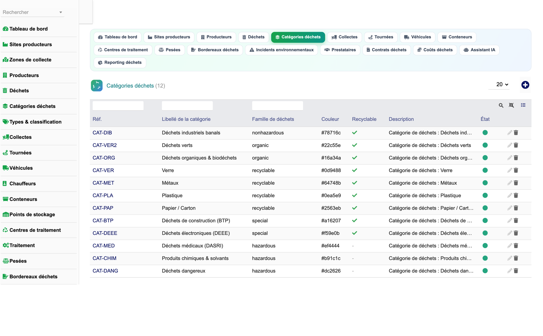The height and width of the screenshot is (336, 543).
Task: Edit the CAT-VER2 row with pencil icon
Action: coord(510,145)
